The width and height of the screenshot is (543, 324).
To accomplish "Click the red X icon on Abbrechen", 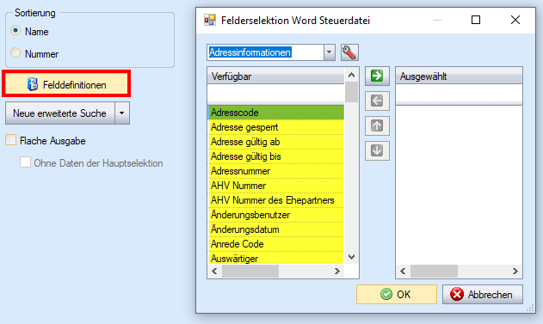I will click(x=457, y=295).
